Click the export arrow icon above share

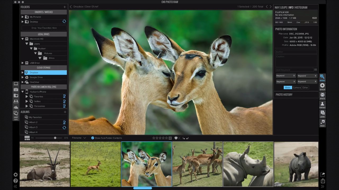(x=323, y=174)
